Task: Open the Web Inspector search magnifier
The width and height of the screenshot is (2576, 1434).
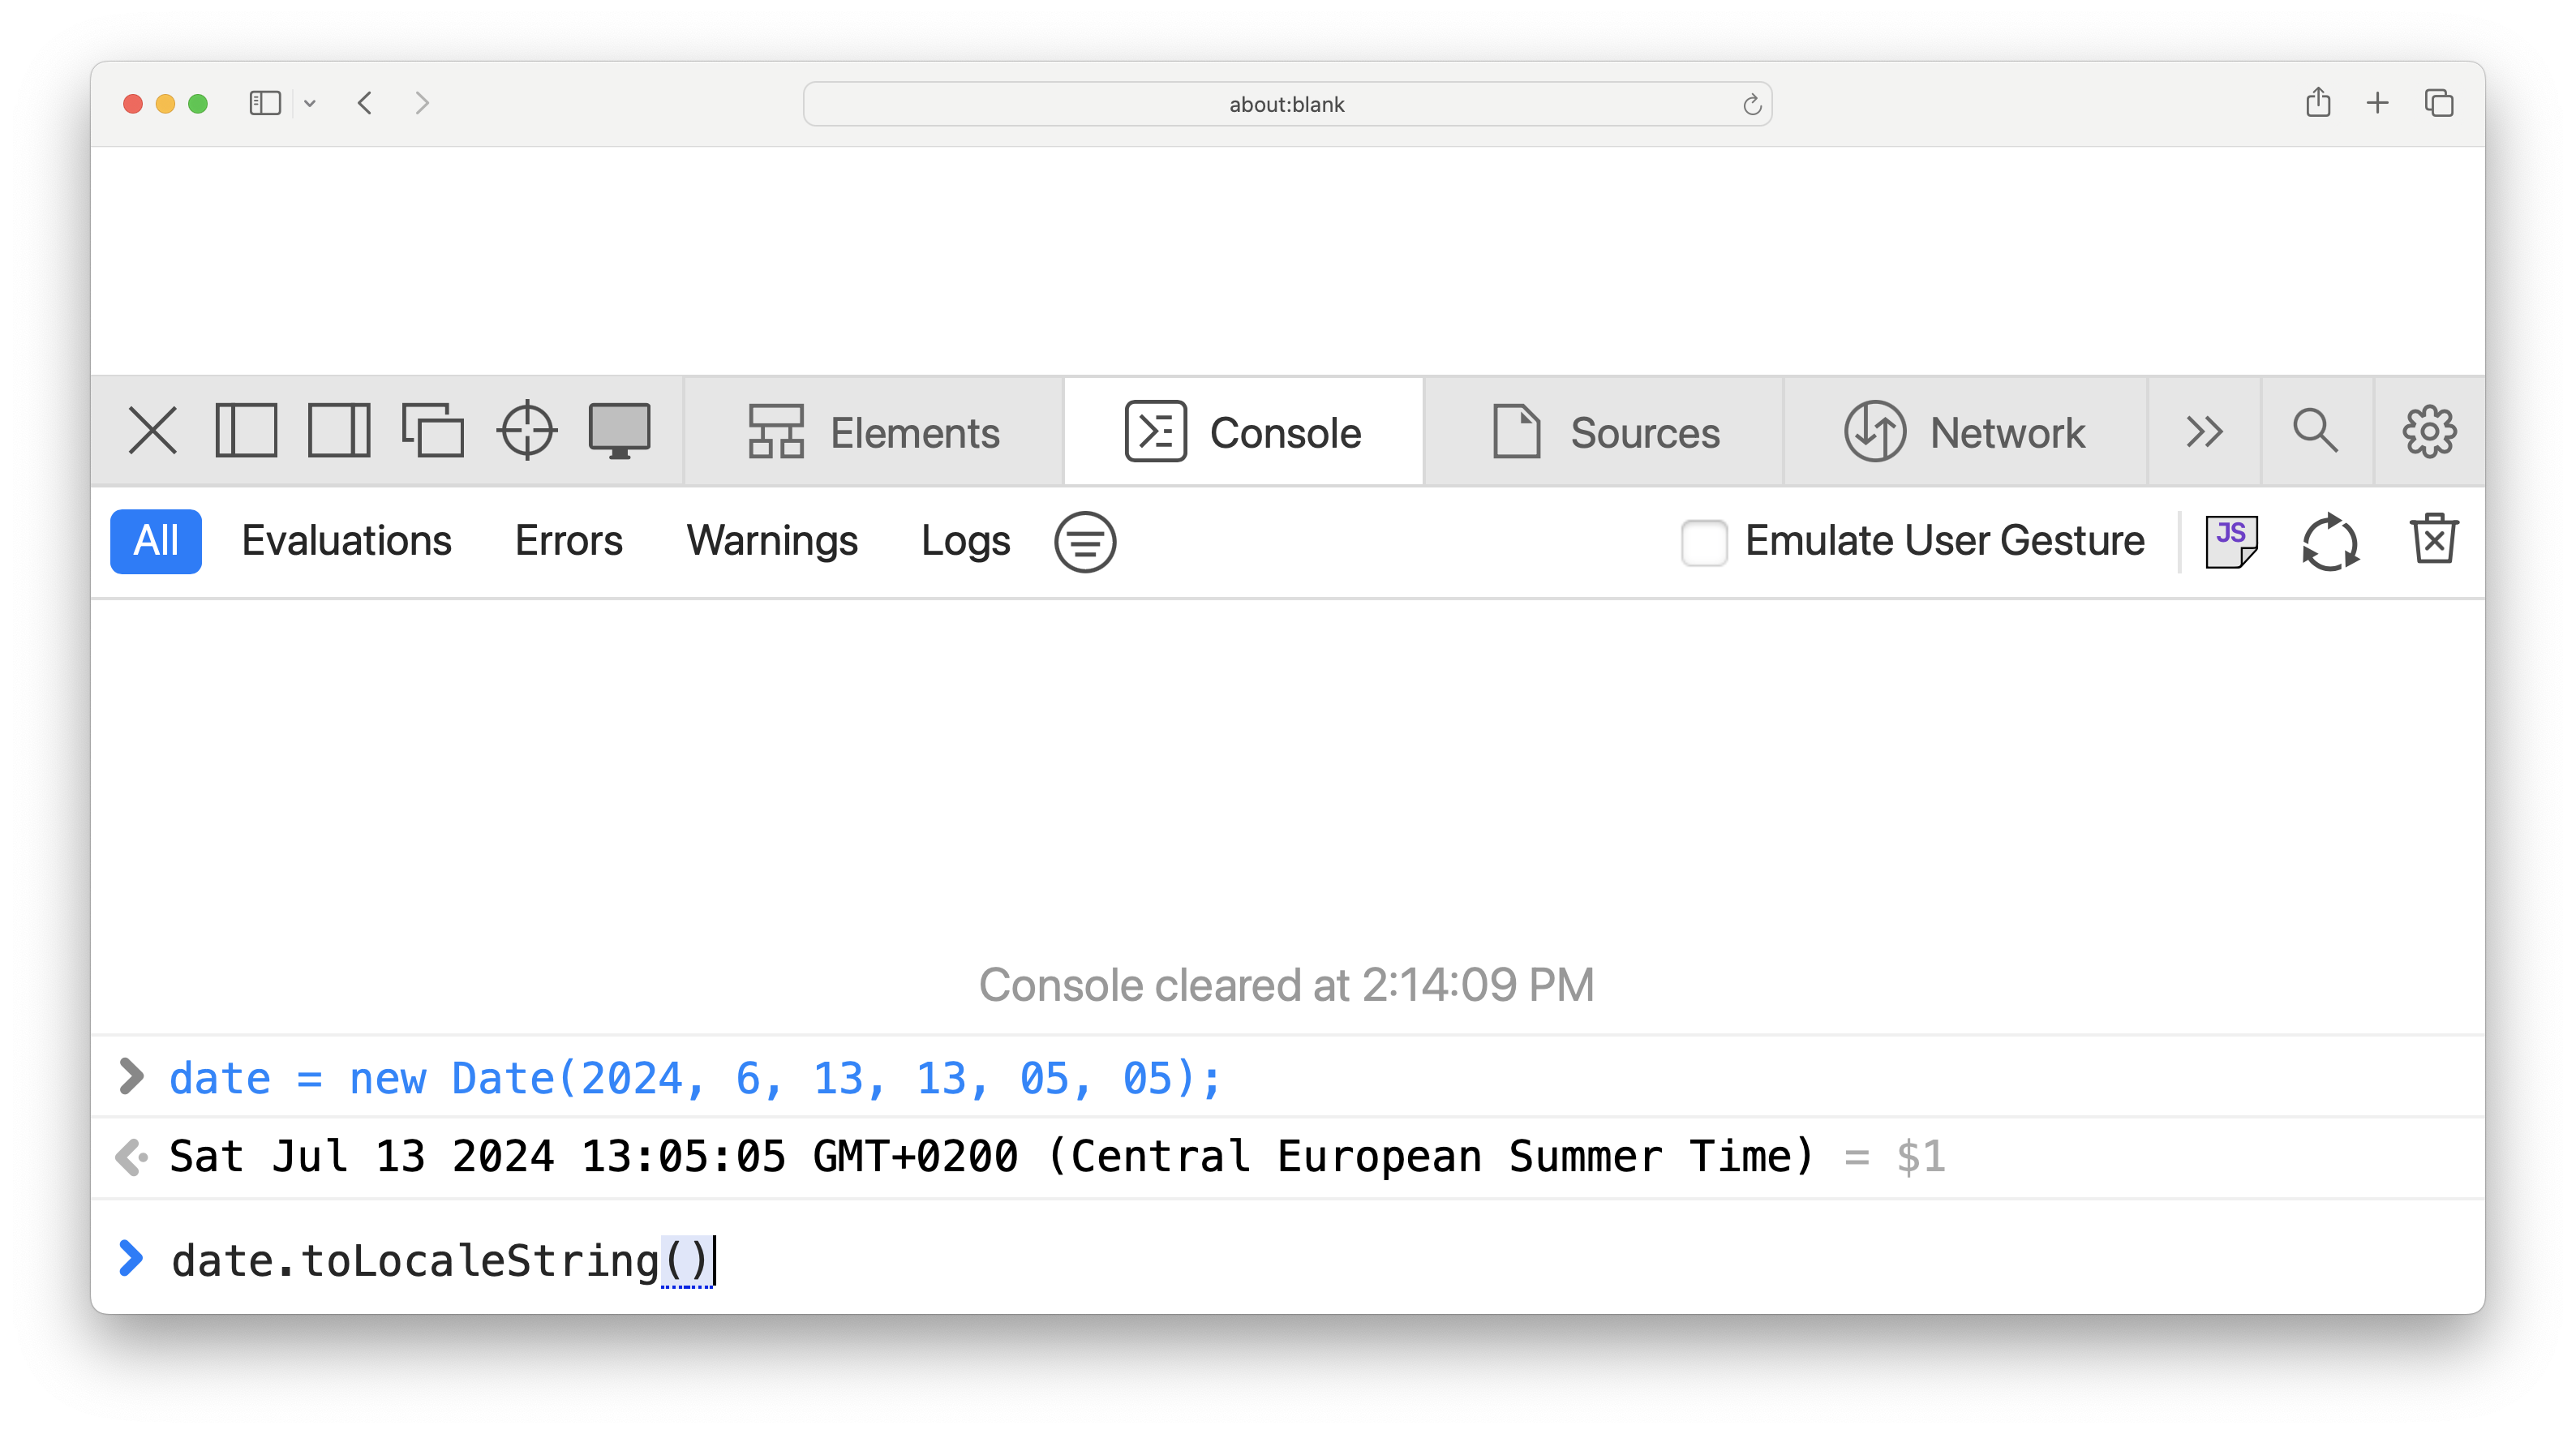Action: [2314, 432]
